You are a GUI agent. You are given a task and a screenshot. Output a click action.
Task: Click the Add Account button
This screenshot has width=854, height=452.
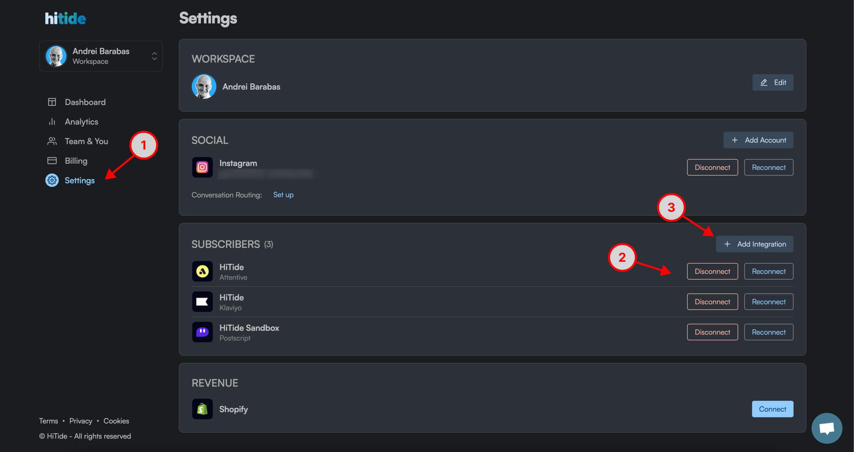click(x=758, y=140)
